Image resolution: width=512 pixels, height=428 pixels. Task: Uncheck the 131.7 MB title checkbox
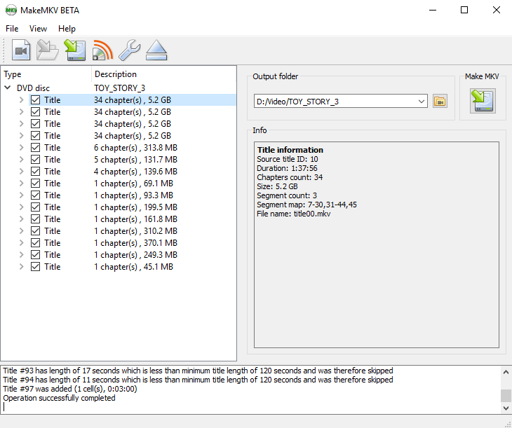[x=35, y=160]
